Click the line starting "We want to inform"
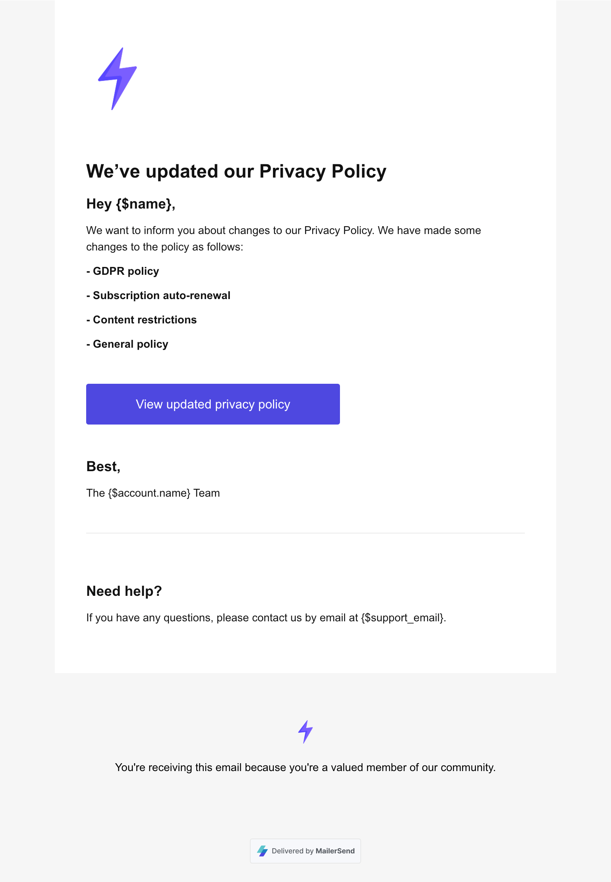The width and height of the screenshot is (611, 882). [284, 230]
